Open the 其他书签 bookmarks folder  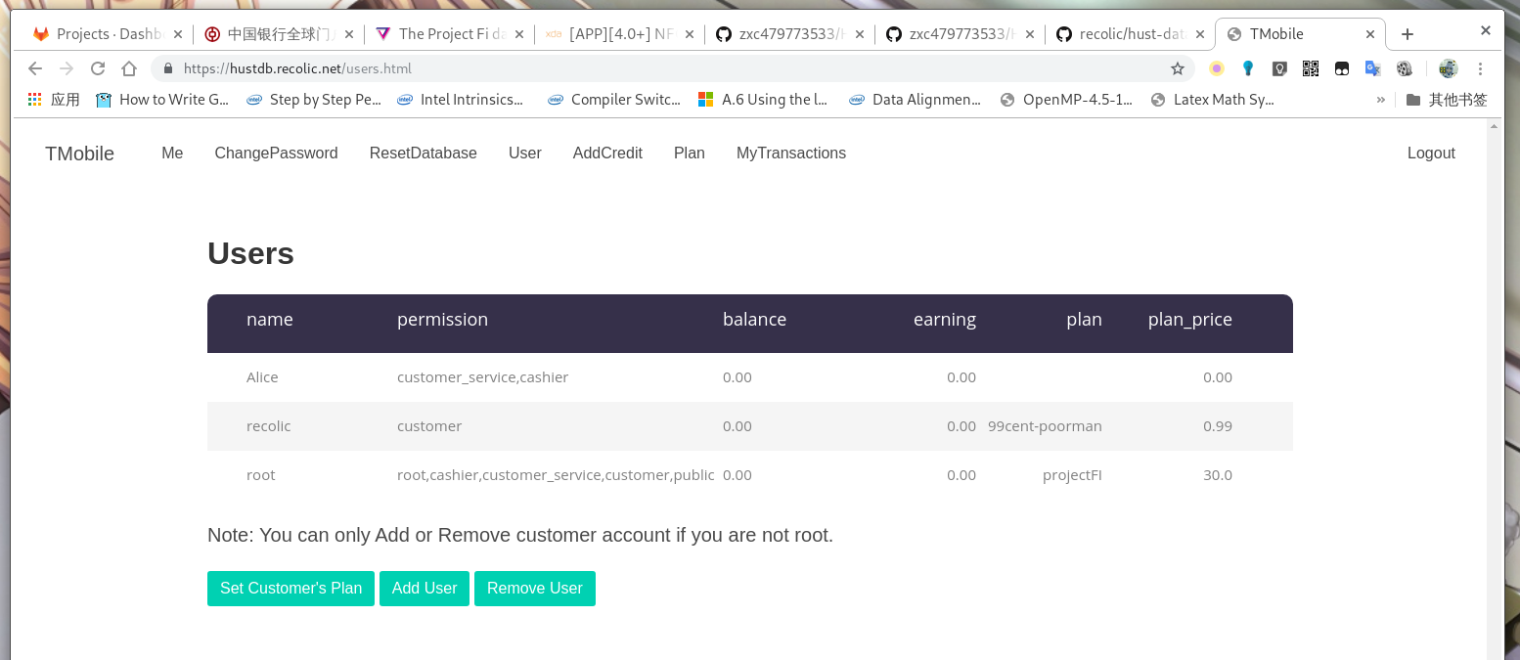click(1447, 100)
